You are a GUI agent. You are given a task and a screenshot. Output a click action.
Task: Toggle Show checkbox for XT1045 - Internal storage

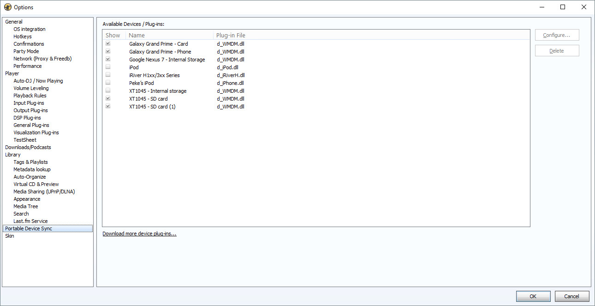108,91
